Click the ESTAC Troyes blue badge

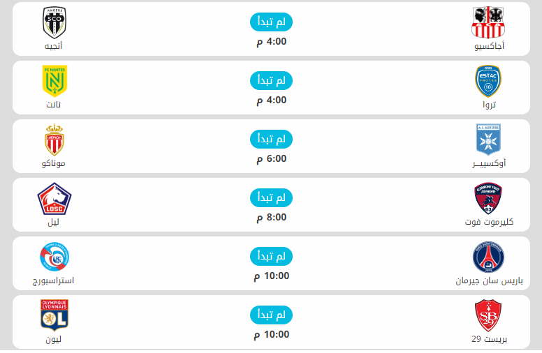click(x=488, y=81)
